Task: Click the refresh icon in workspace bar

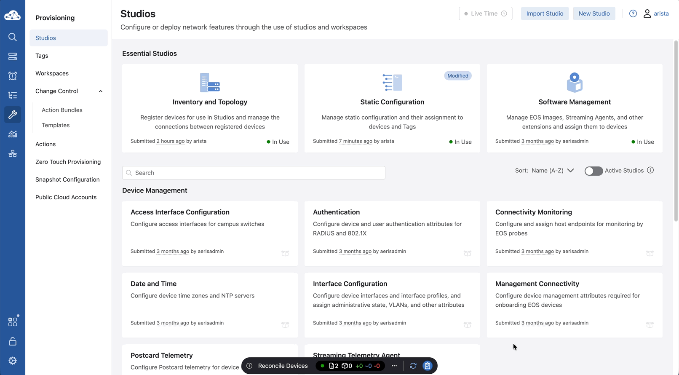Action: 413,366
